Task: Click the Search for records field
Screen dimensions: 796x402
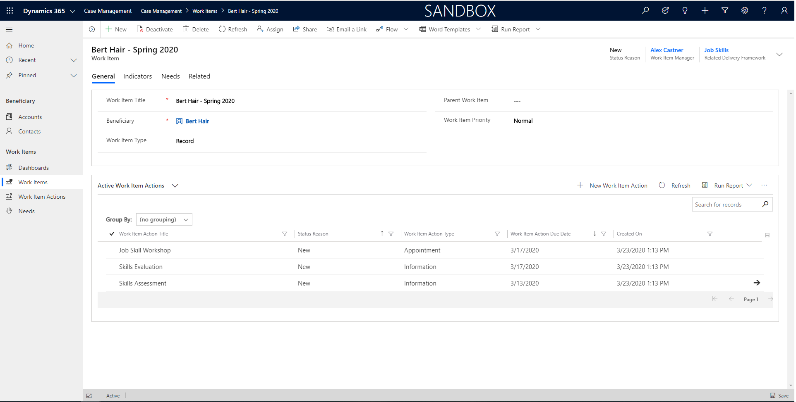Action: (728, 204)
